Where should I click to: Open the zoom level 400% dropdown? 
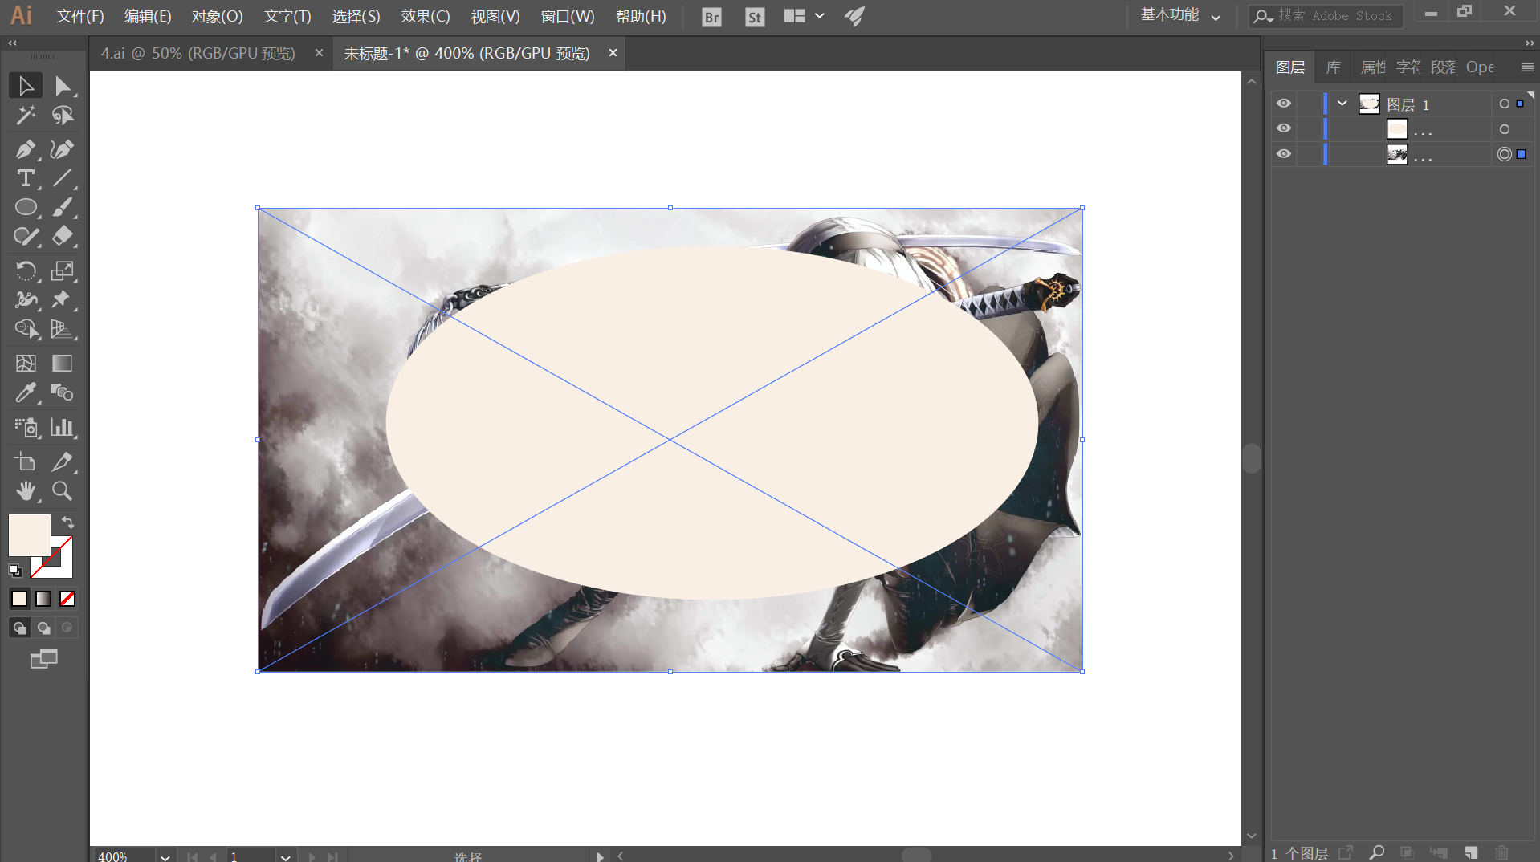click(165, 856)
